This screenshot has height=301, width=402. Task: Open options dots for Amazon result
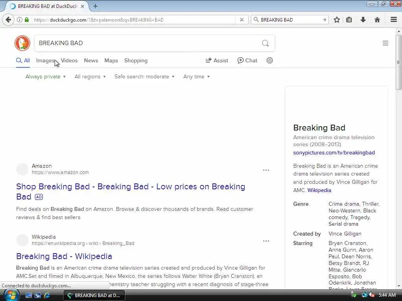(266, 170)
